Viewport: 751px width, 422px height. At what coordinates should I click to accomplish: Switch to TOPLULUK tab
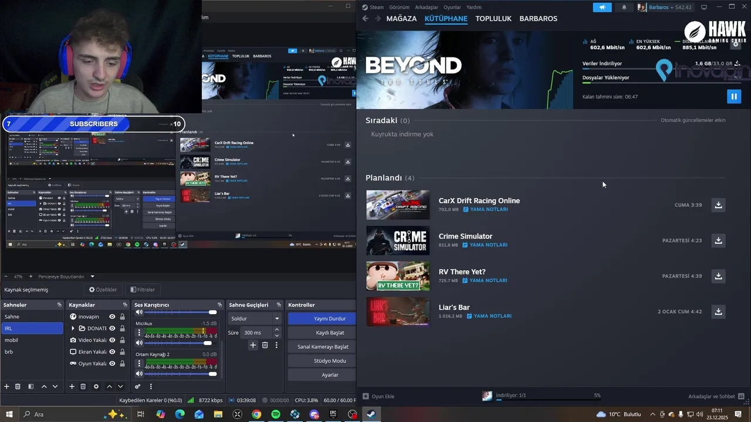(x=493, y=19)
